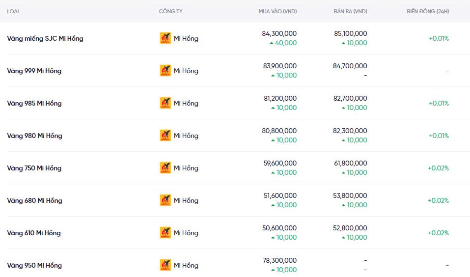
Task: Click the 84,300,000 buy price
Action: (279, 33)
